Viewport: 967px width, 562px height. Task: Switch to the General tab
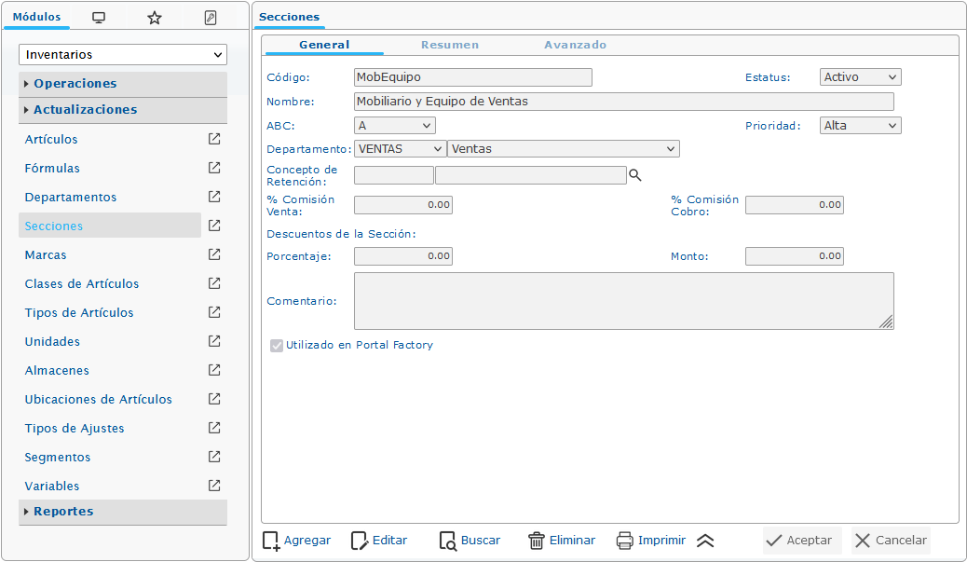324,45
